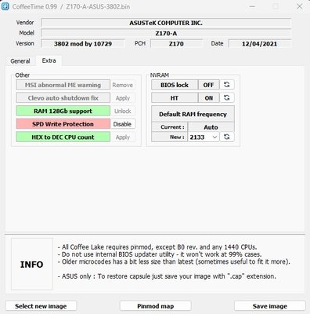The width and height of the screenshot is (310, 314).
Task: Minimize the CoffeeTime window
Action: [252, 6]
